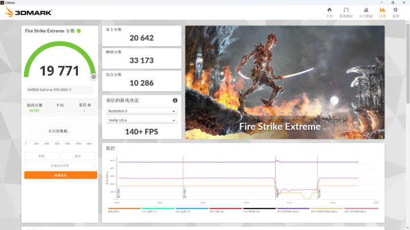Open the Home (主页) page icon
The width and height of the screenshot is (410, 230).
(329, 12)
